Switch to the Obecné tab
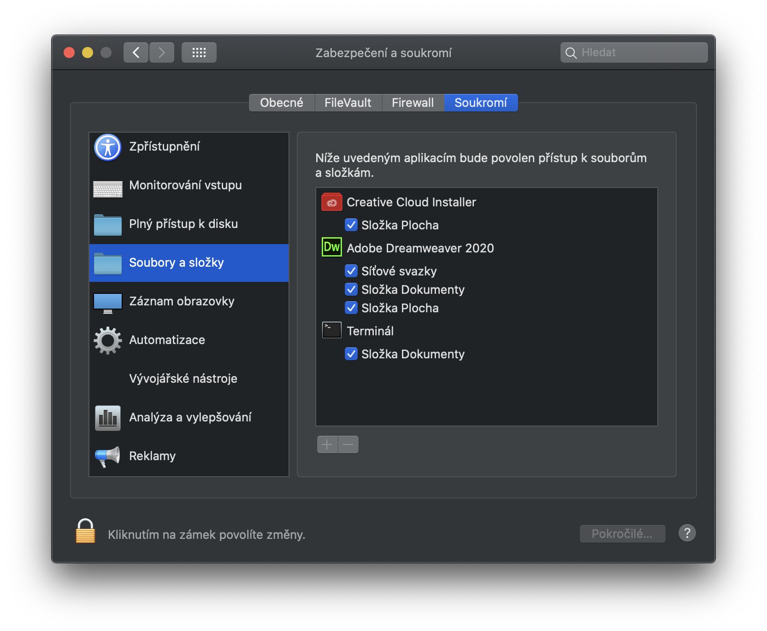 [x=282, y=103]
